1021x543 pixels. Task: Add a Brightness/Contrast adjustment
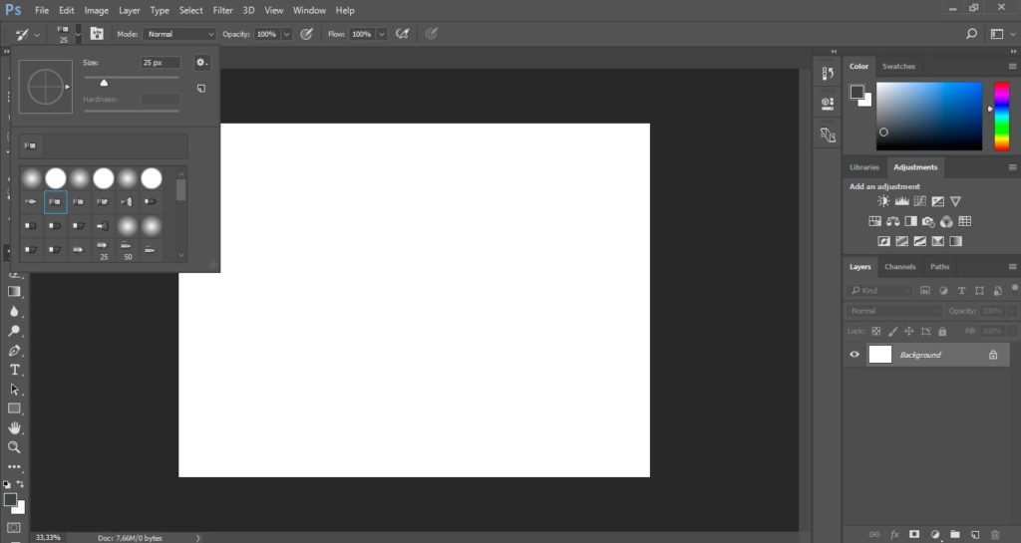[x=883, y=201]
